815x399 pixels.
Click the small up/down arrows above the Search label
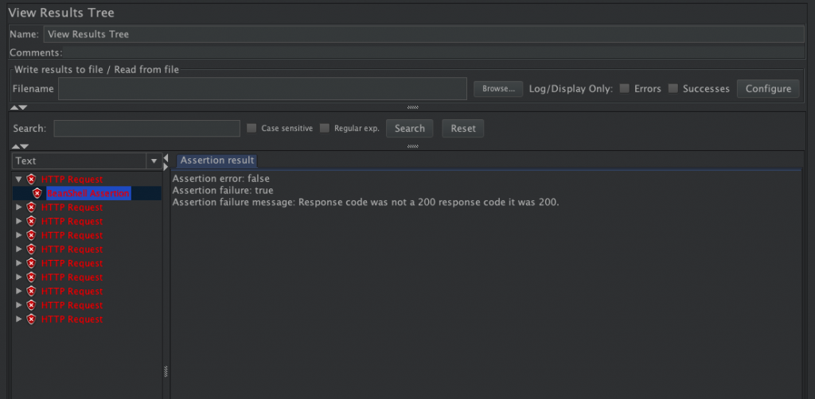19,107
